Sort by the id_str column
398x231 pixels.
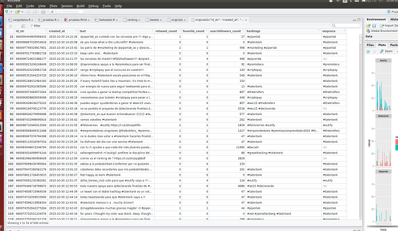(x=31, y=31)
